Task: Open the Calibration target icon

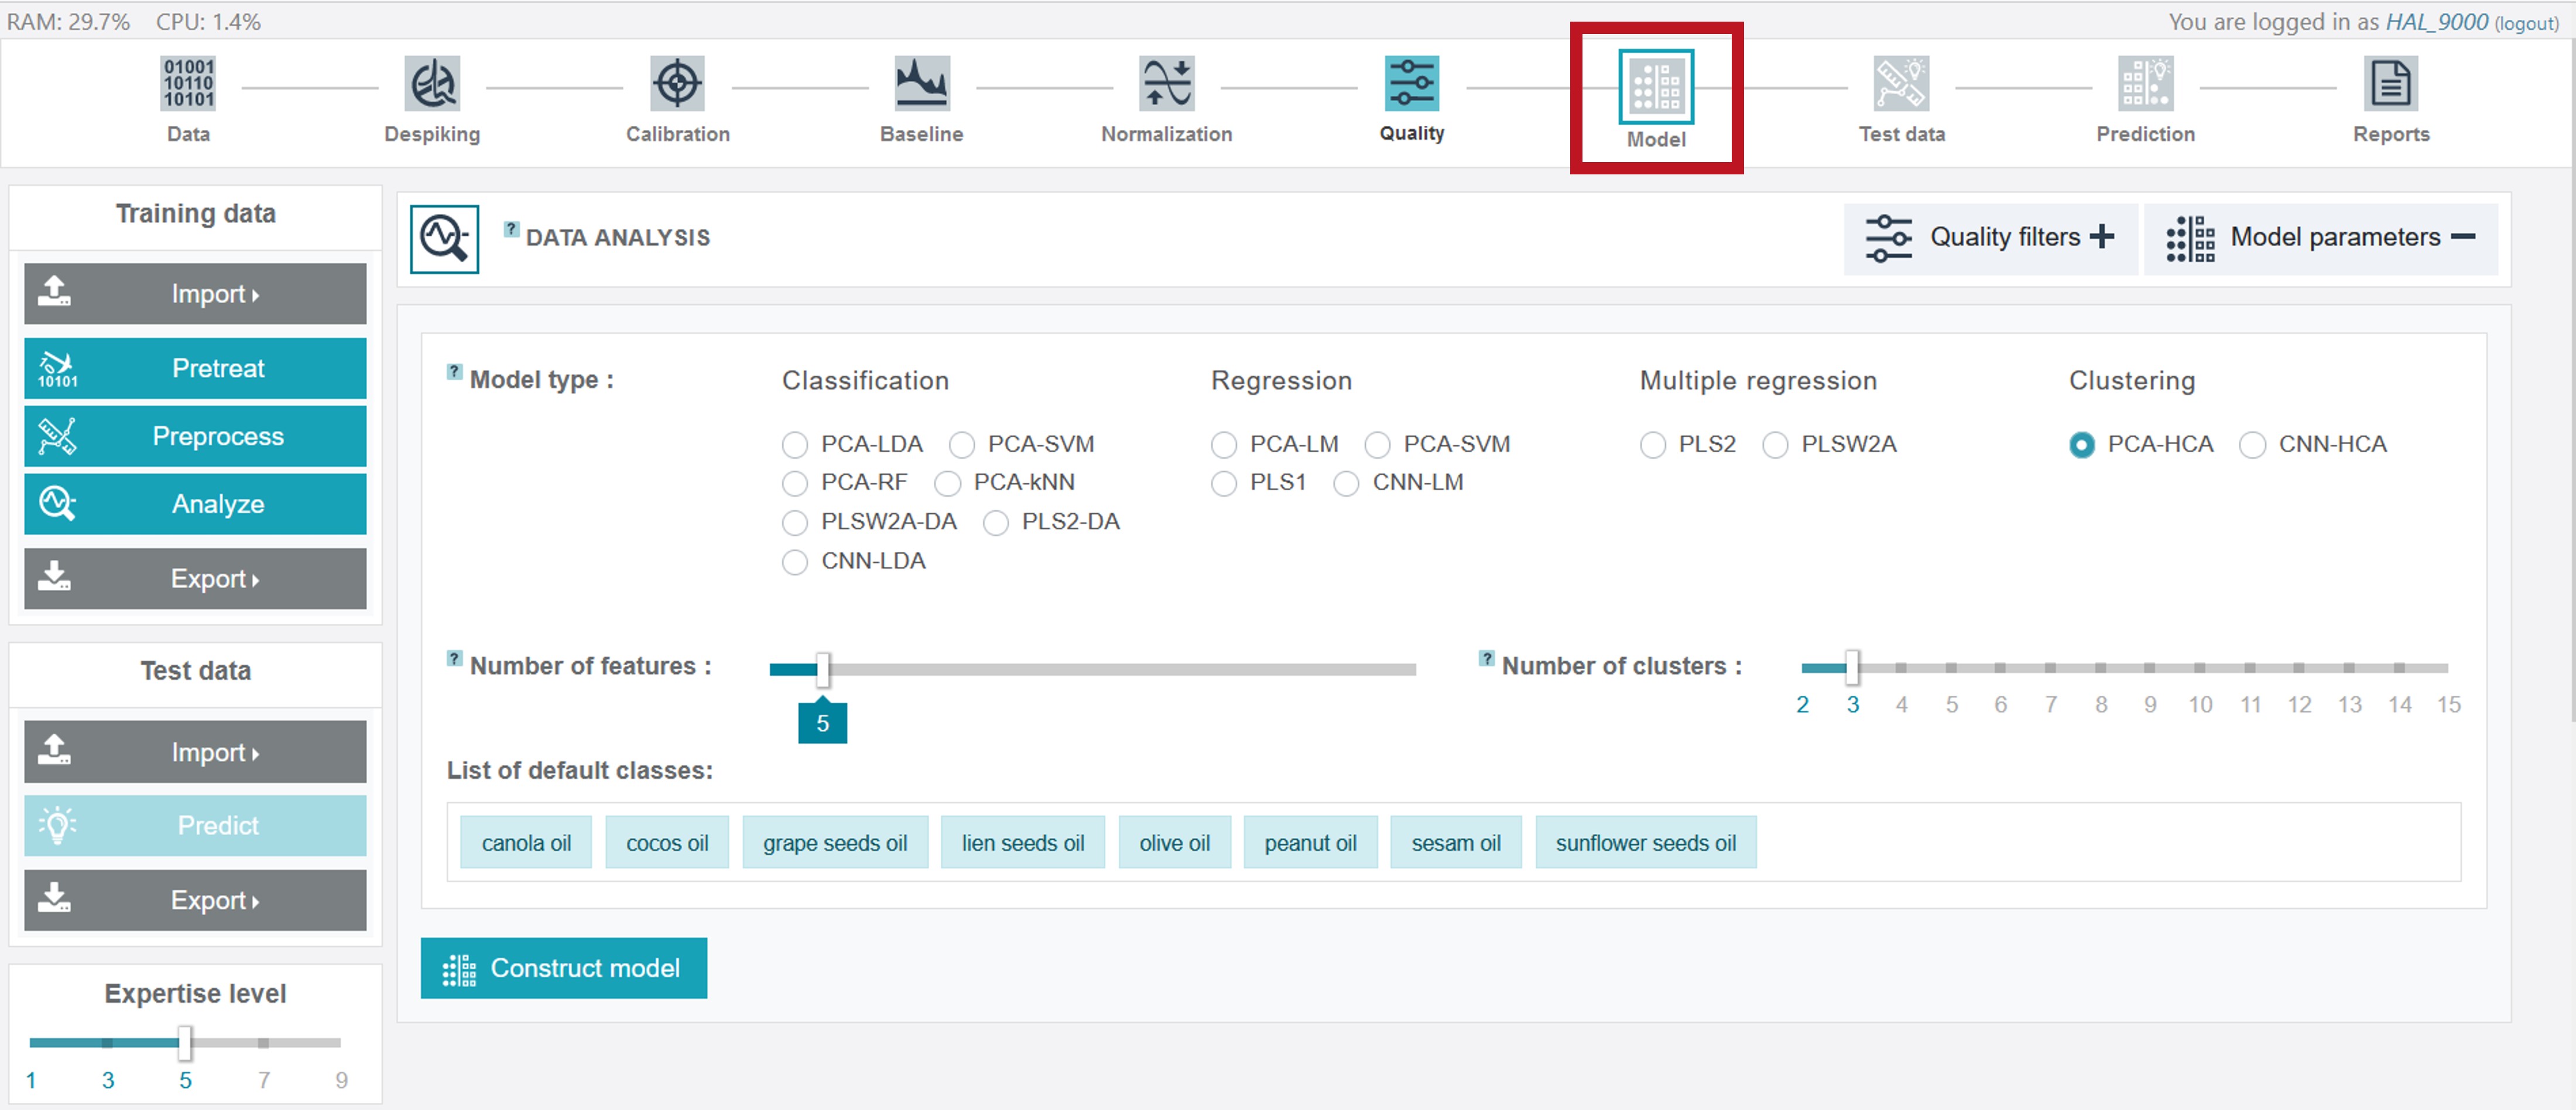Action: [x=677, y=84]
